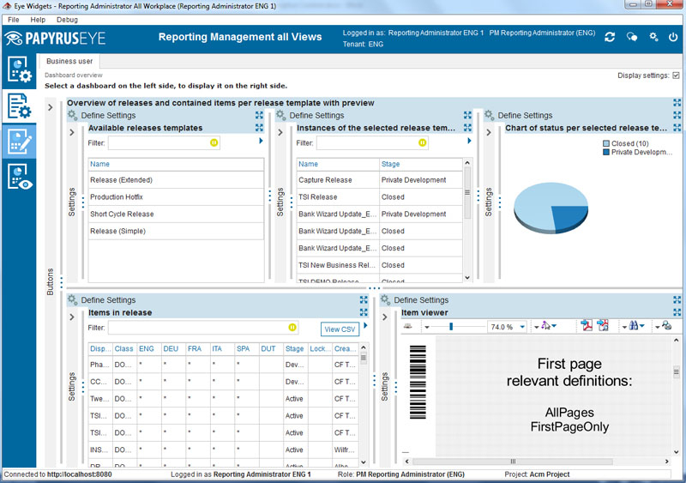686x483 pixels.
Task: Click the first PDF export icon in viewer
Action: pos(587,325)
